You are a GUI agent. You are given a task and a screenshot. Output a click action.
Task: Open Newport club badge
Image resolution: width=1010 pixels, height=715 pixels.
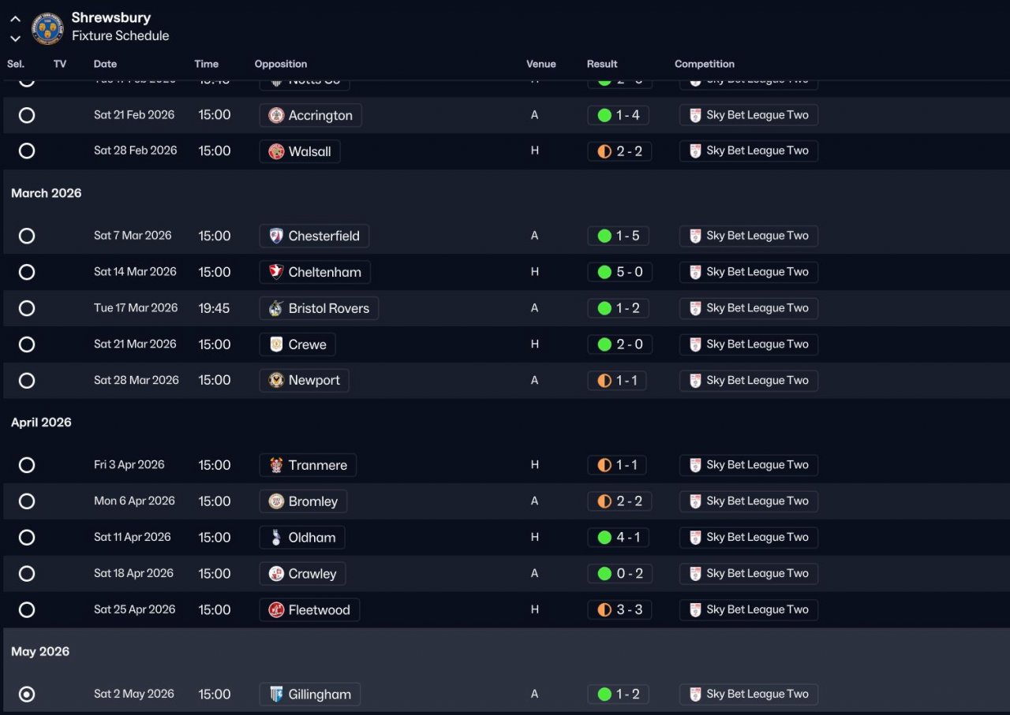(x=276, y=381)
